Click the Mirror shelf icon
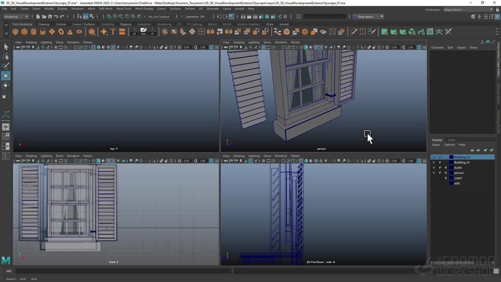The width and height of the screenshot is (501, 282). (x=211, y=31)
